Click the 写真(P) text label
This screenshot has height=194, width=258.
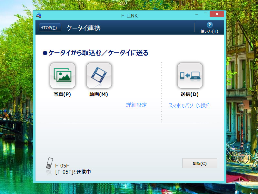tap(62, 94)
